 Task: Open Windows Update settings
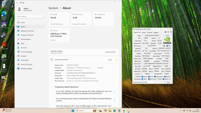click(x=31, y=69)
